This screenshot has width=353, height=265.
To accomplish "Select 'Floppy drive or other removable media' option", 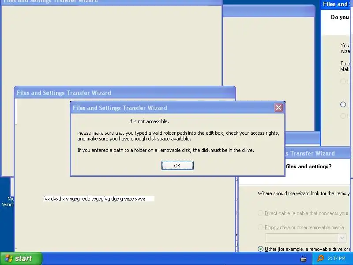I will tap(260, 227).
